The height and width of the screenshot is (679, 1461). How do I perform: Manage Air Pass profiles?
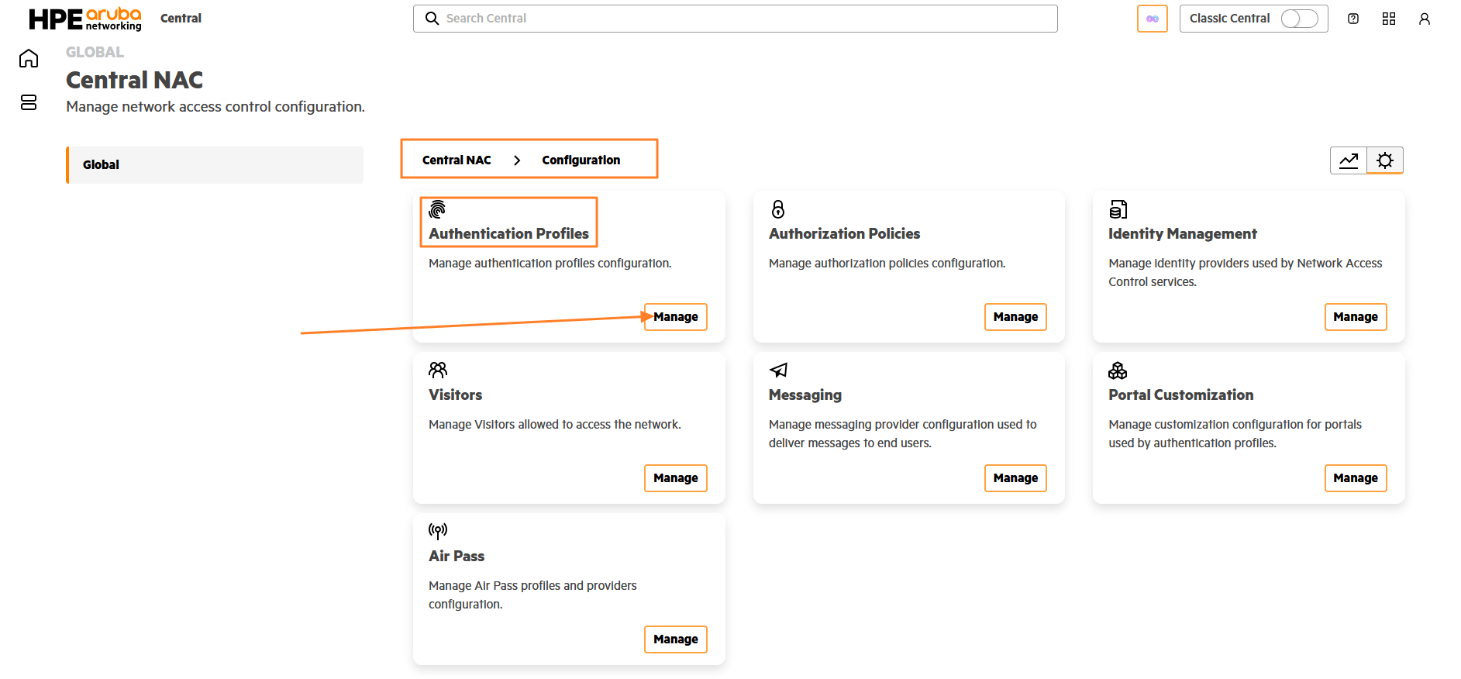[676, 639]
